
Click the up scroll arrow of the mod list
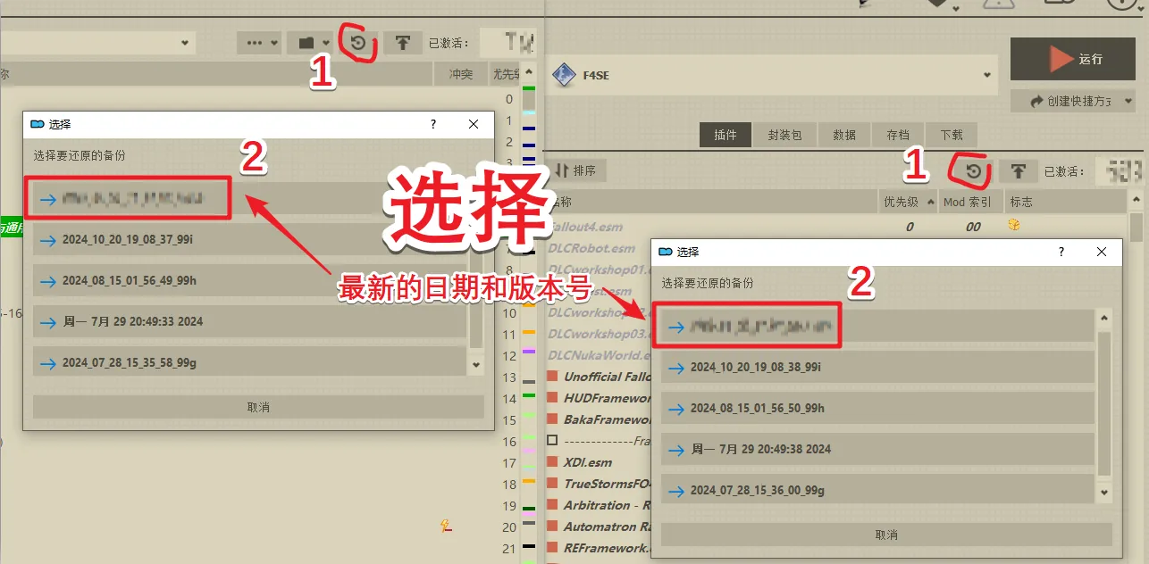[529, 73]
